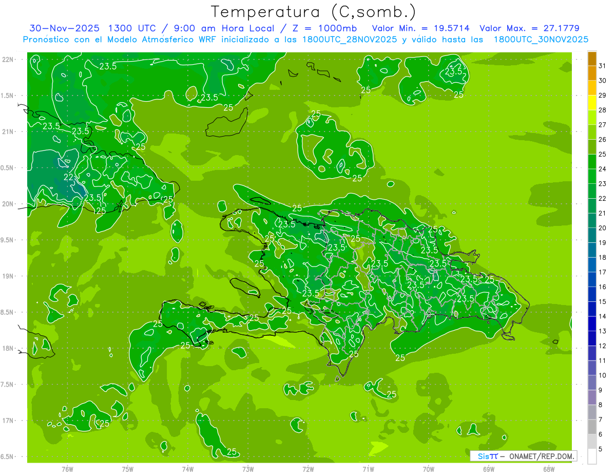Click the 73W longitude axis label

click(x=248, y=469)
